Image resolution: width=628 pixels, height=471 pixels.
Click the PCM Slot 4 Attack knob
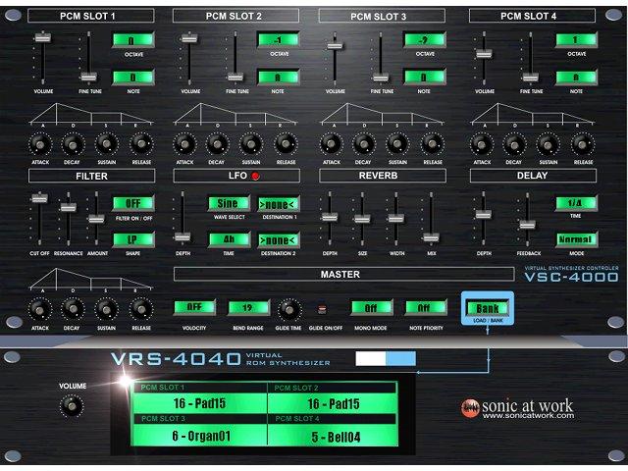482,144
